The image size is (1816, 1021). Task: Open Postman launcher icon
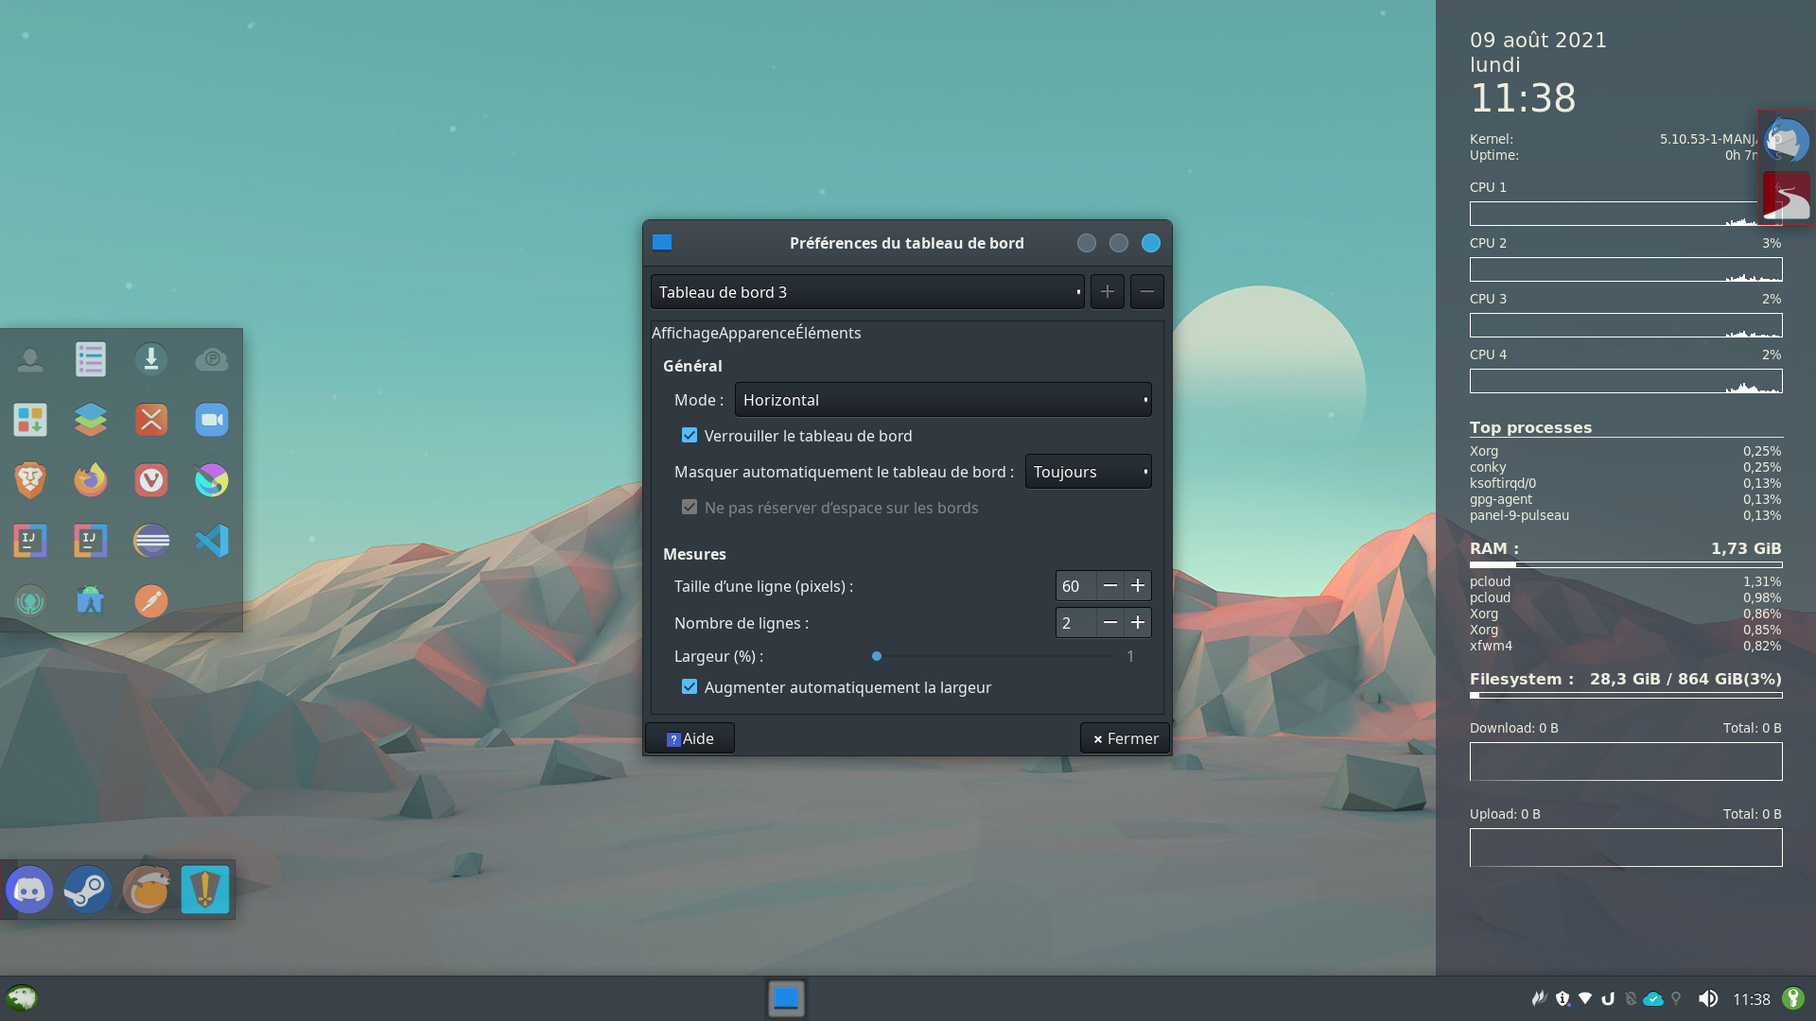[151, 601]
